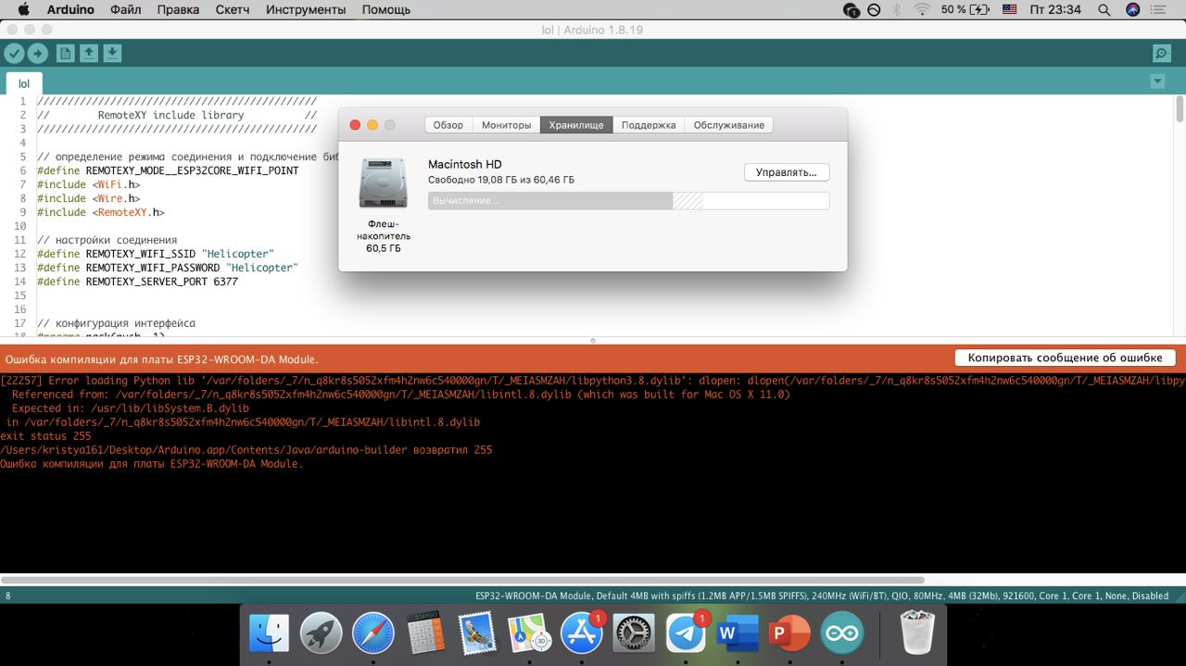Click Копировать сообщение об ошибке button
The width and height of the screenshot is (1186, 666).
1066,358
